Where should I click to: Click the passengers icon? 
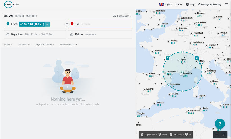[x=114, y=16]
